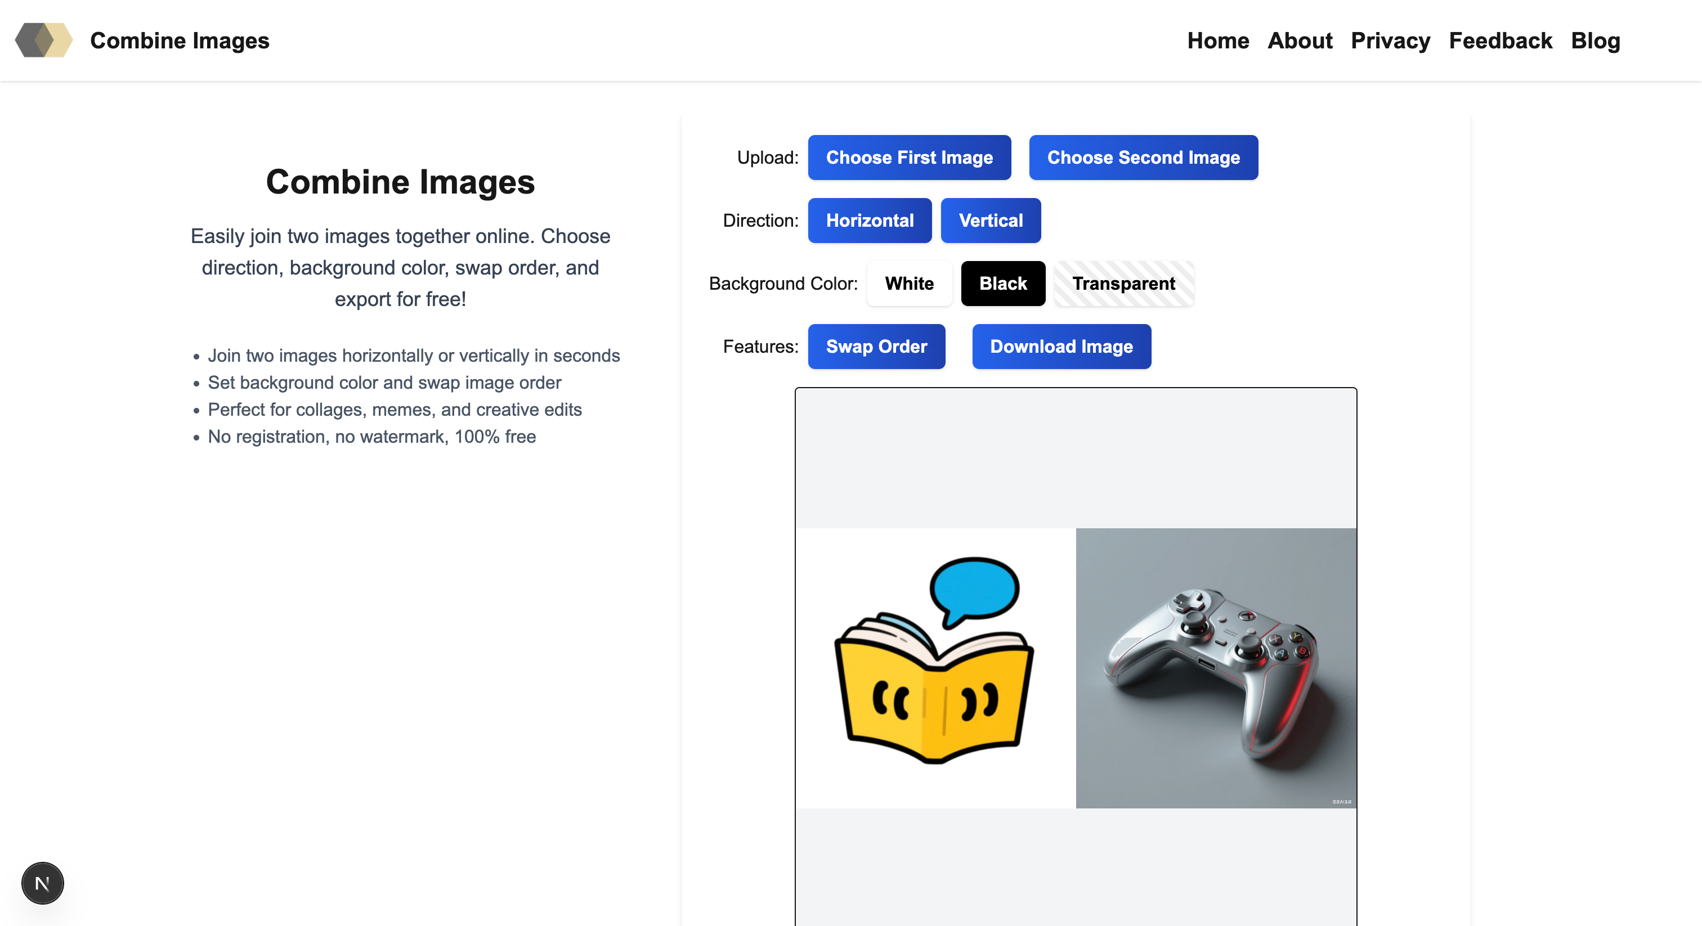The image size is (1702, 926).
Task: Open the About page
Action: 1300,41
